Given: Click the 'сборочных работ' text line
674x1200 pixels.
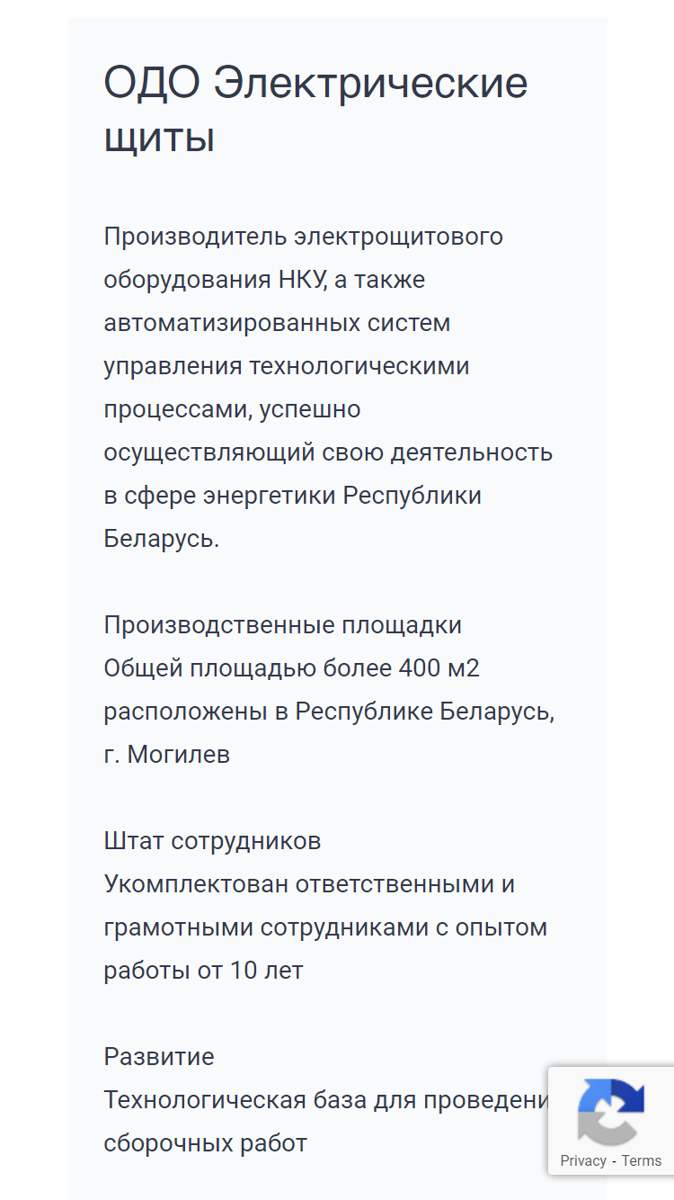Looking at the screenshot, I should pos(206,1143).
